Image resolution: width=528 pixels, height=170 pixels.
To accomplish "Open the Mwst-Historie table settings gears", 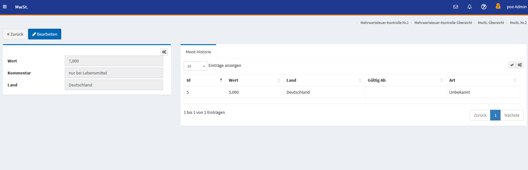I will [x=519, y=65].
